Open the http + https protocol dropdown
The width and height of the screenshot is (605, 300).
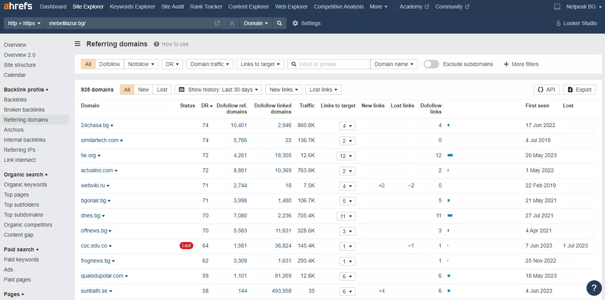(x=24, y=23)
